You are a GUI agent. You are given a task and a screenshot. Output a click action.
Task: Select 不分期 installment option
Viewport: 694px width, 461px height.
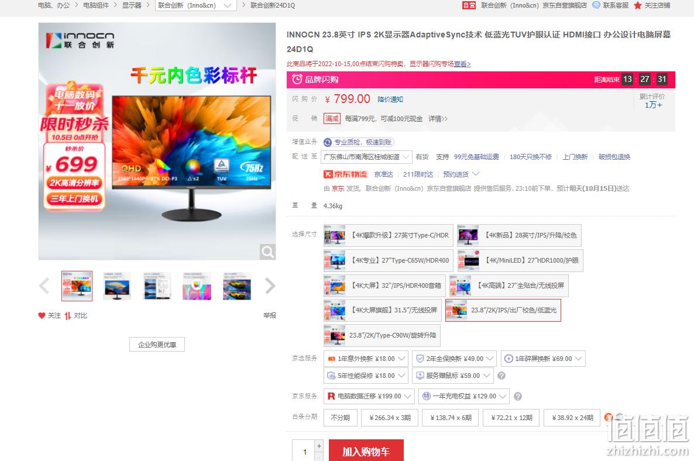click(x=341, y=418)
